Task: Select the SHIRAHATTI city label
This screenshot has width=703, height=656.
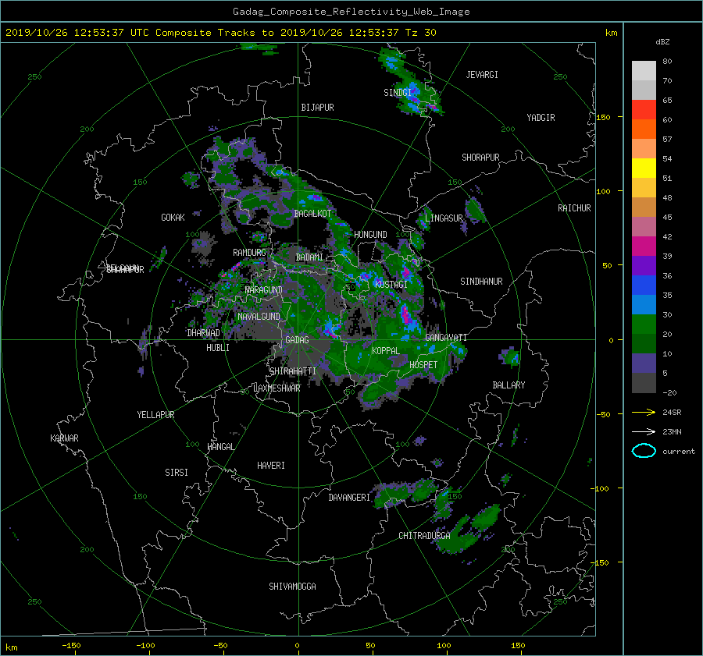Action: tap(293, 371)
